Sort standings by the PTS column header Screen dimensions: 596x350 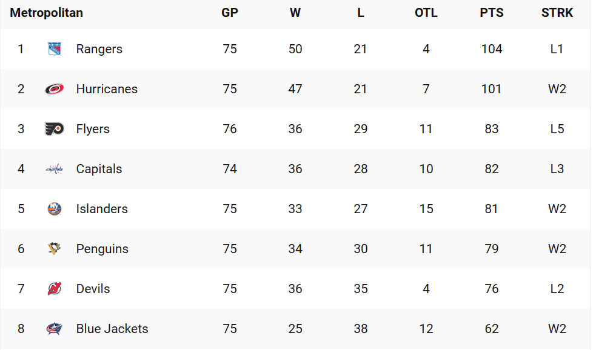492,13
